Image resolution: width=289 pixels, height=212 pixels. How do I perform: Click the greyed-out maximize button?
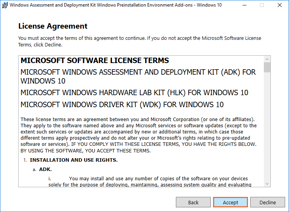262,5
